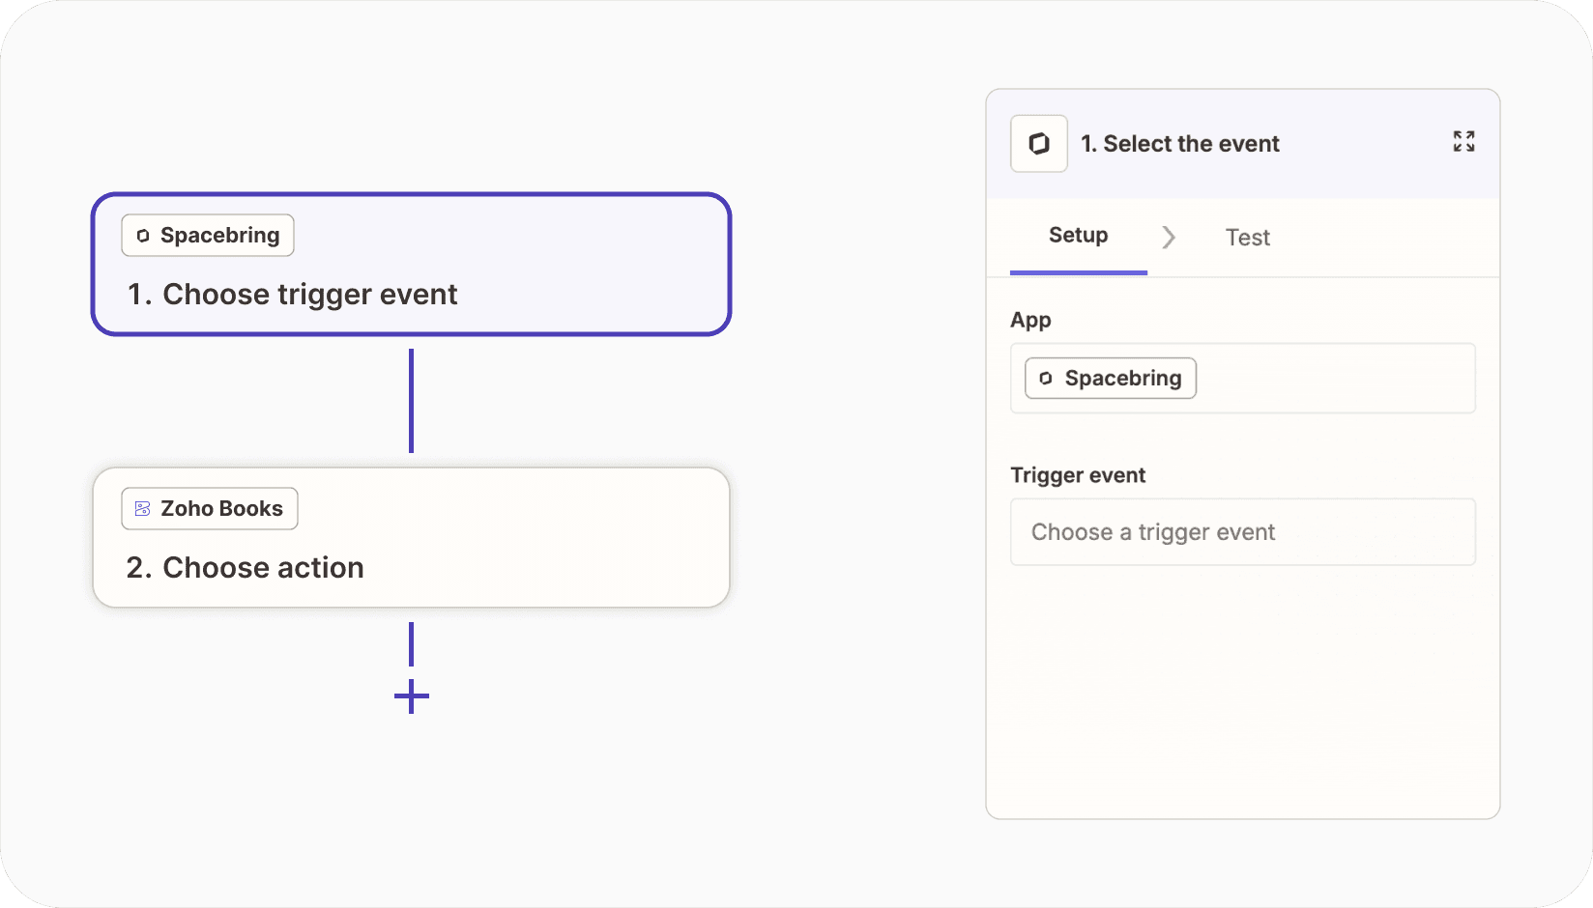1593x908 pixels.
Task: Click the Zoho Books icon in step 2
Action: [x=143, y=509]
